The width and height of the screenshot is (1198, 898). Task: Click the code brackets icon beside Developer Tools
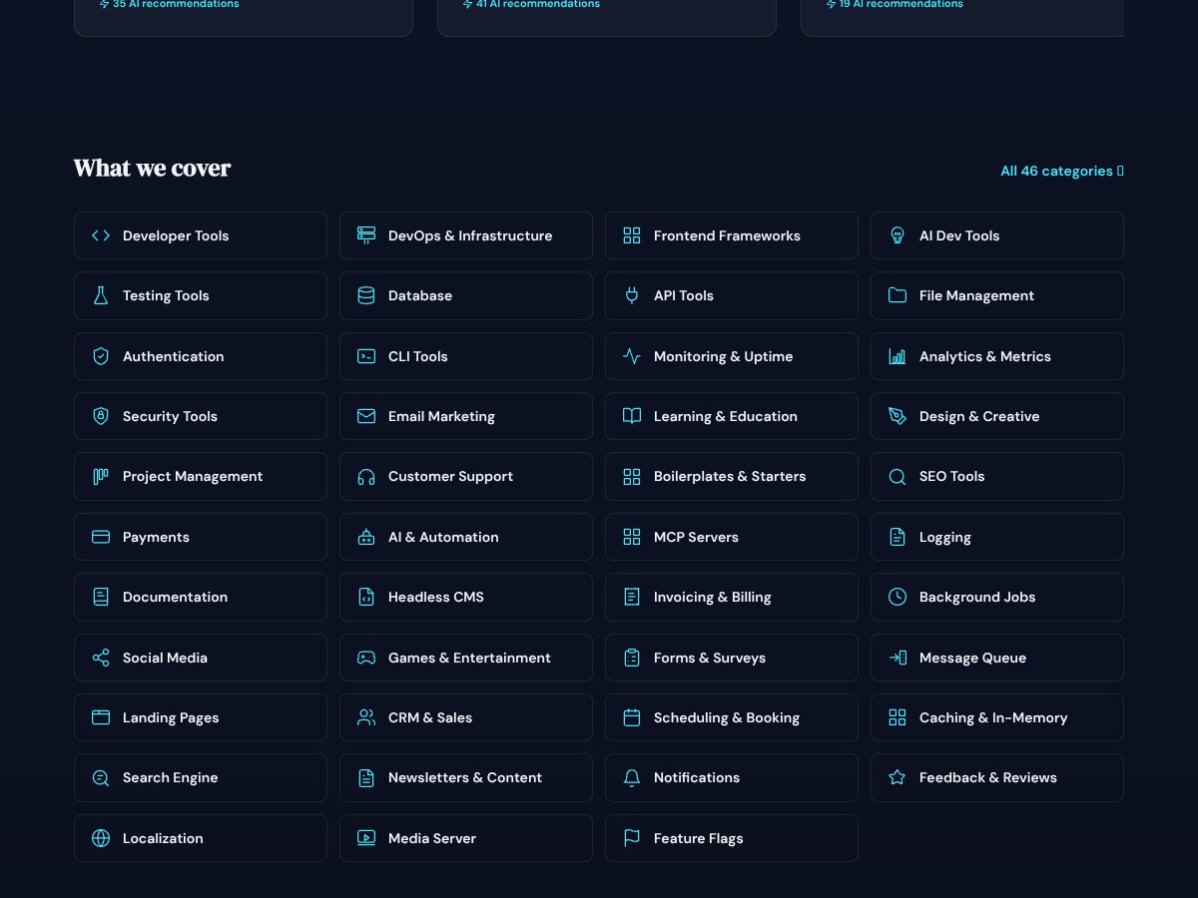pos(101,235)
